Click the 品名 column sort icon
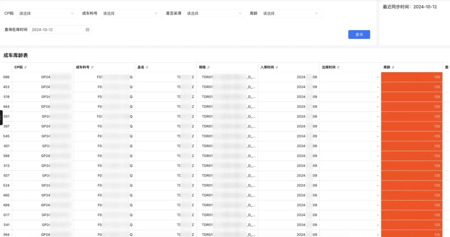This screenshot has width=450, height=237. [147, 67]
